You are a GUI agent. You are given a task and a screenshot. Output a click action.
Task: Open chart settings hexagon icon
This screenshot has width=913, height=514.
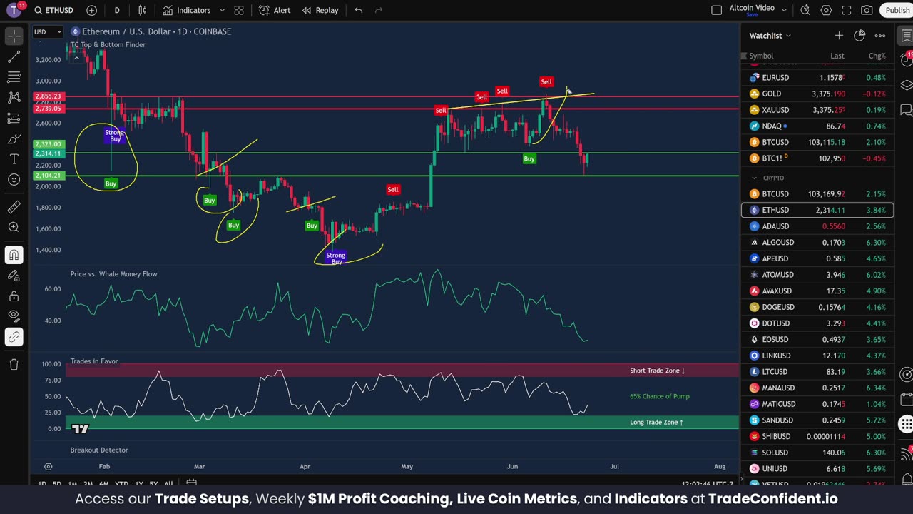pyautogui.click(x=826, y=10)
